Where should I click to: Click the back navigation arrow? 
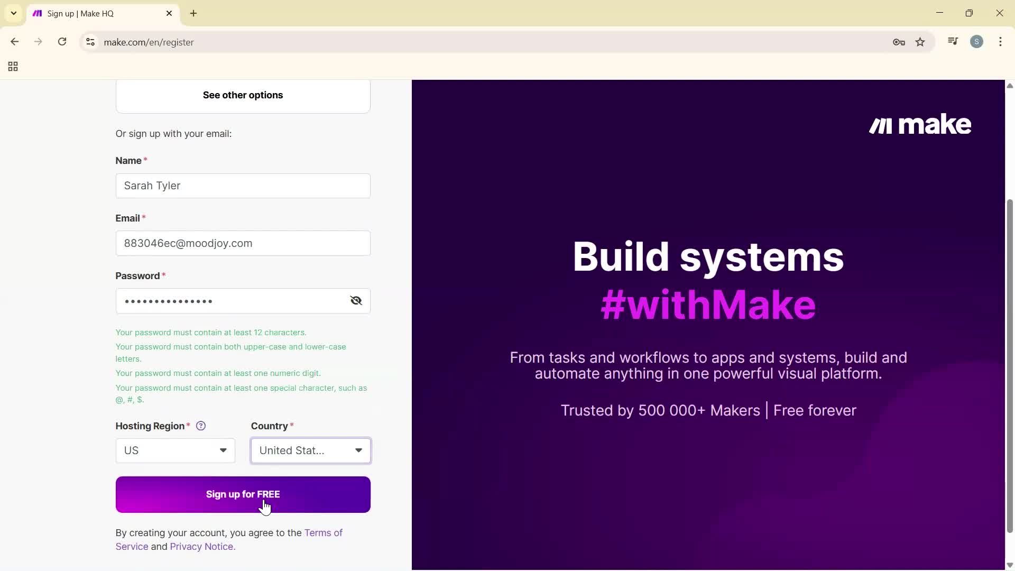click(x=14, y=42)
